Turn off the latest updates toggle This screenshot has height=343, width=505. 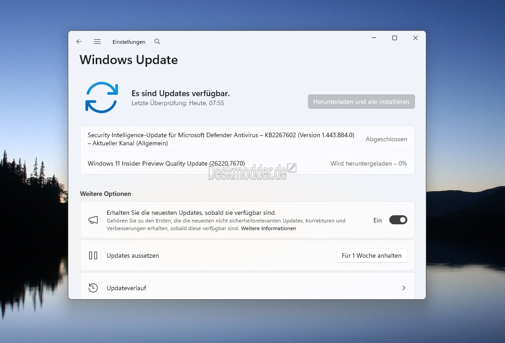(x=398, y=220)
